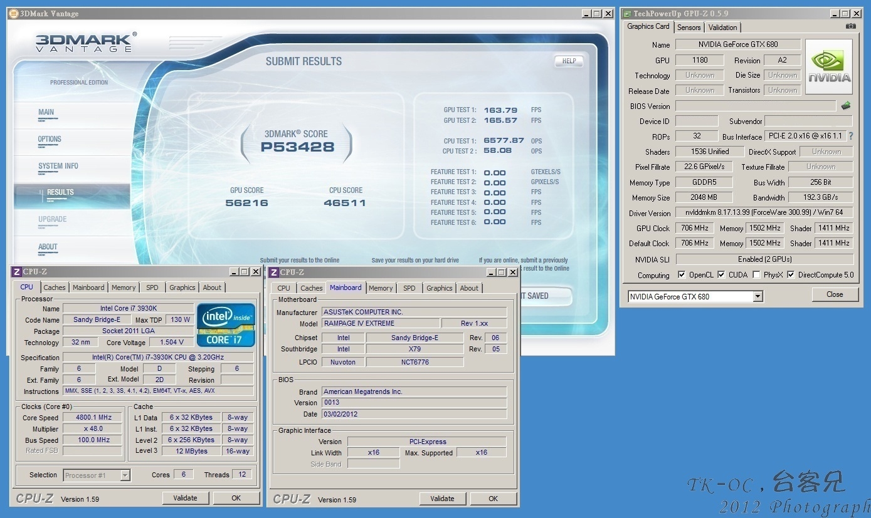Click the GPU-Z screenshot camera icon
The height and width of the screenshot is (518, 871).
coord(850,26)
